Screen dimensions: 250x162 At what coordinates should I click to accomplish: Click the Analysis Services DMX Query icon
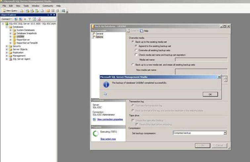pos(32,11)
